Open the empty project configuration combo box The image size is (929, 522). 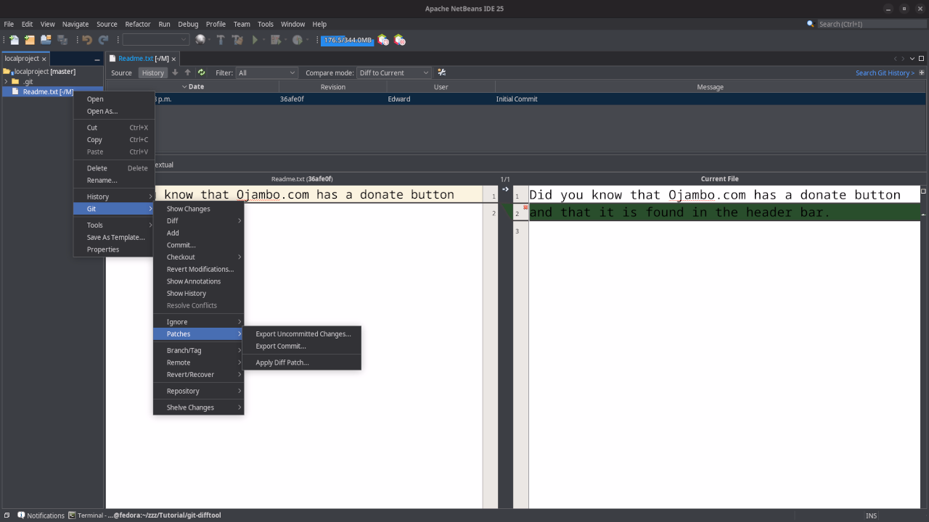point(155,40)
